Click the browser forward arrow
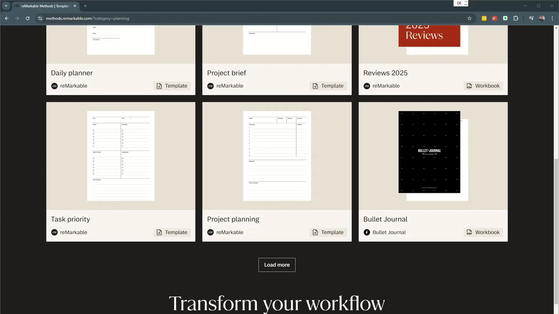Viewport: 559px width, 314px height. point(17,18)
